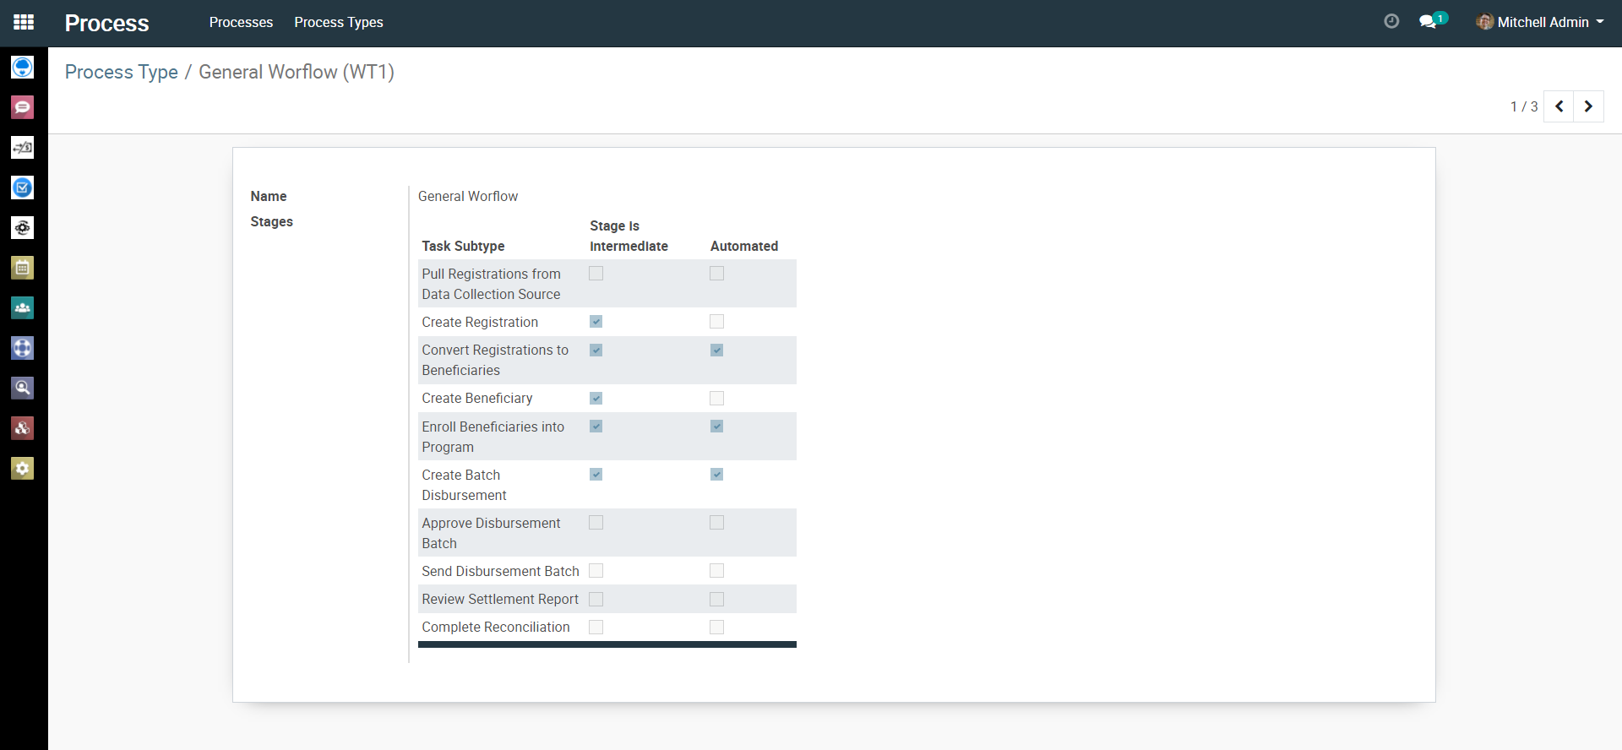
Task: Toggle Automated for Create Batch Disbursement
Action: (x=716, y=475)
